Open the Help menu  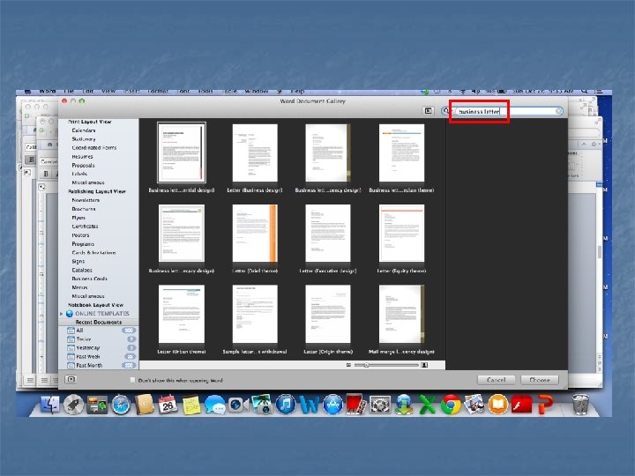(x=298, y=92)
